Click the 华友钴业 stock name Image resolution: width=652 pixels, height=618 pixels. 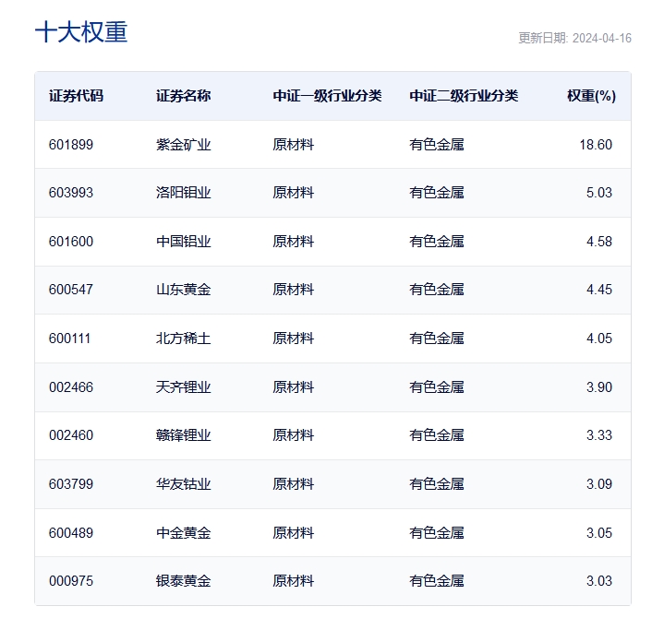(184, 484)
